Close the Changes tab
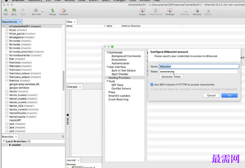This screenshot has height=168, width=245. (80, 87)
